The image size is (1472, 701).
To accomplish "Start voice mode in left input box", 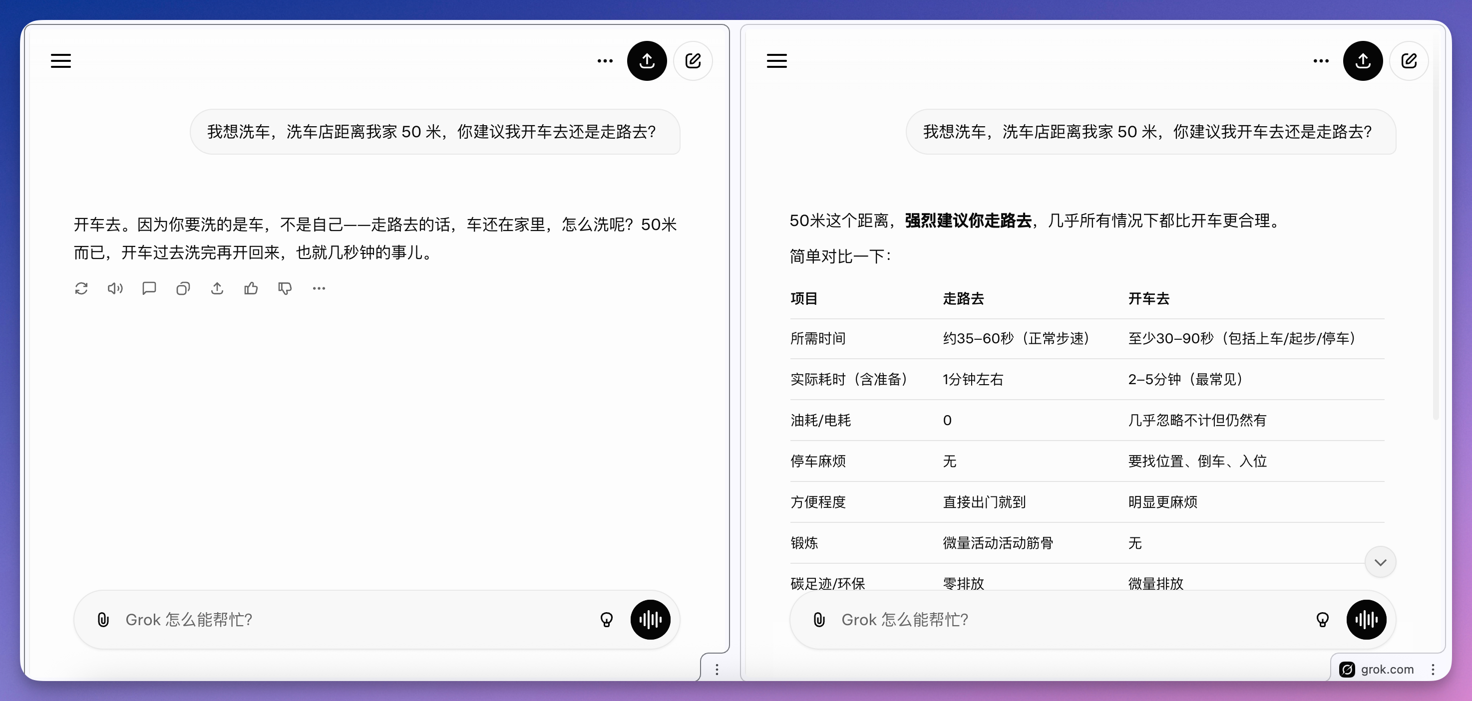I will 650,619.
